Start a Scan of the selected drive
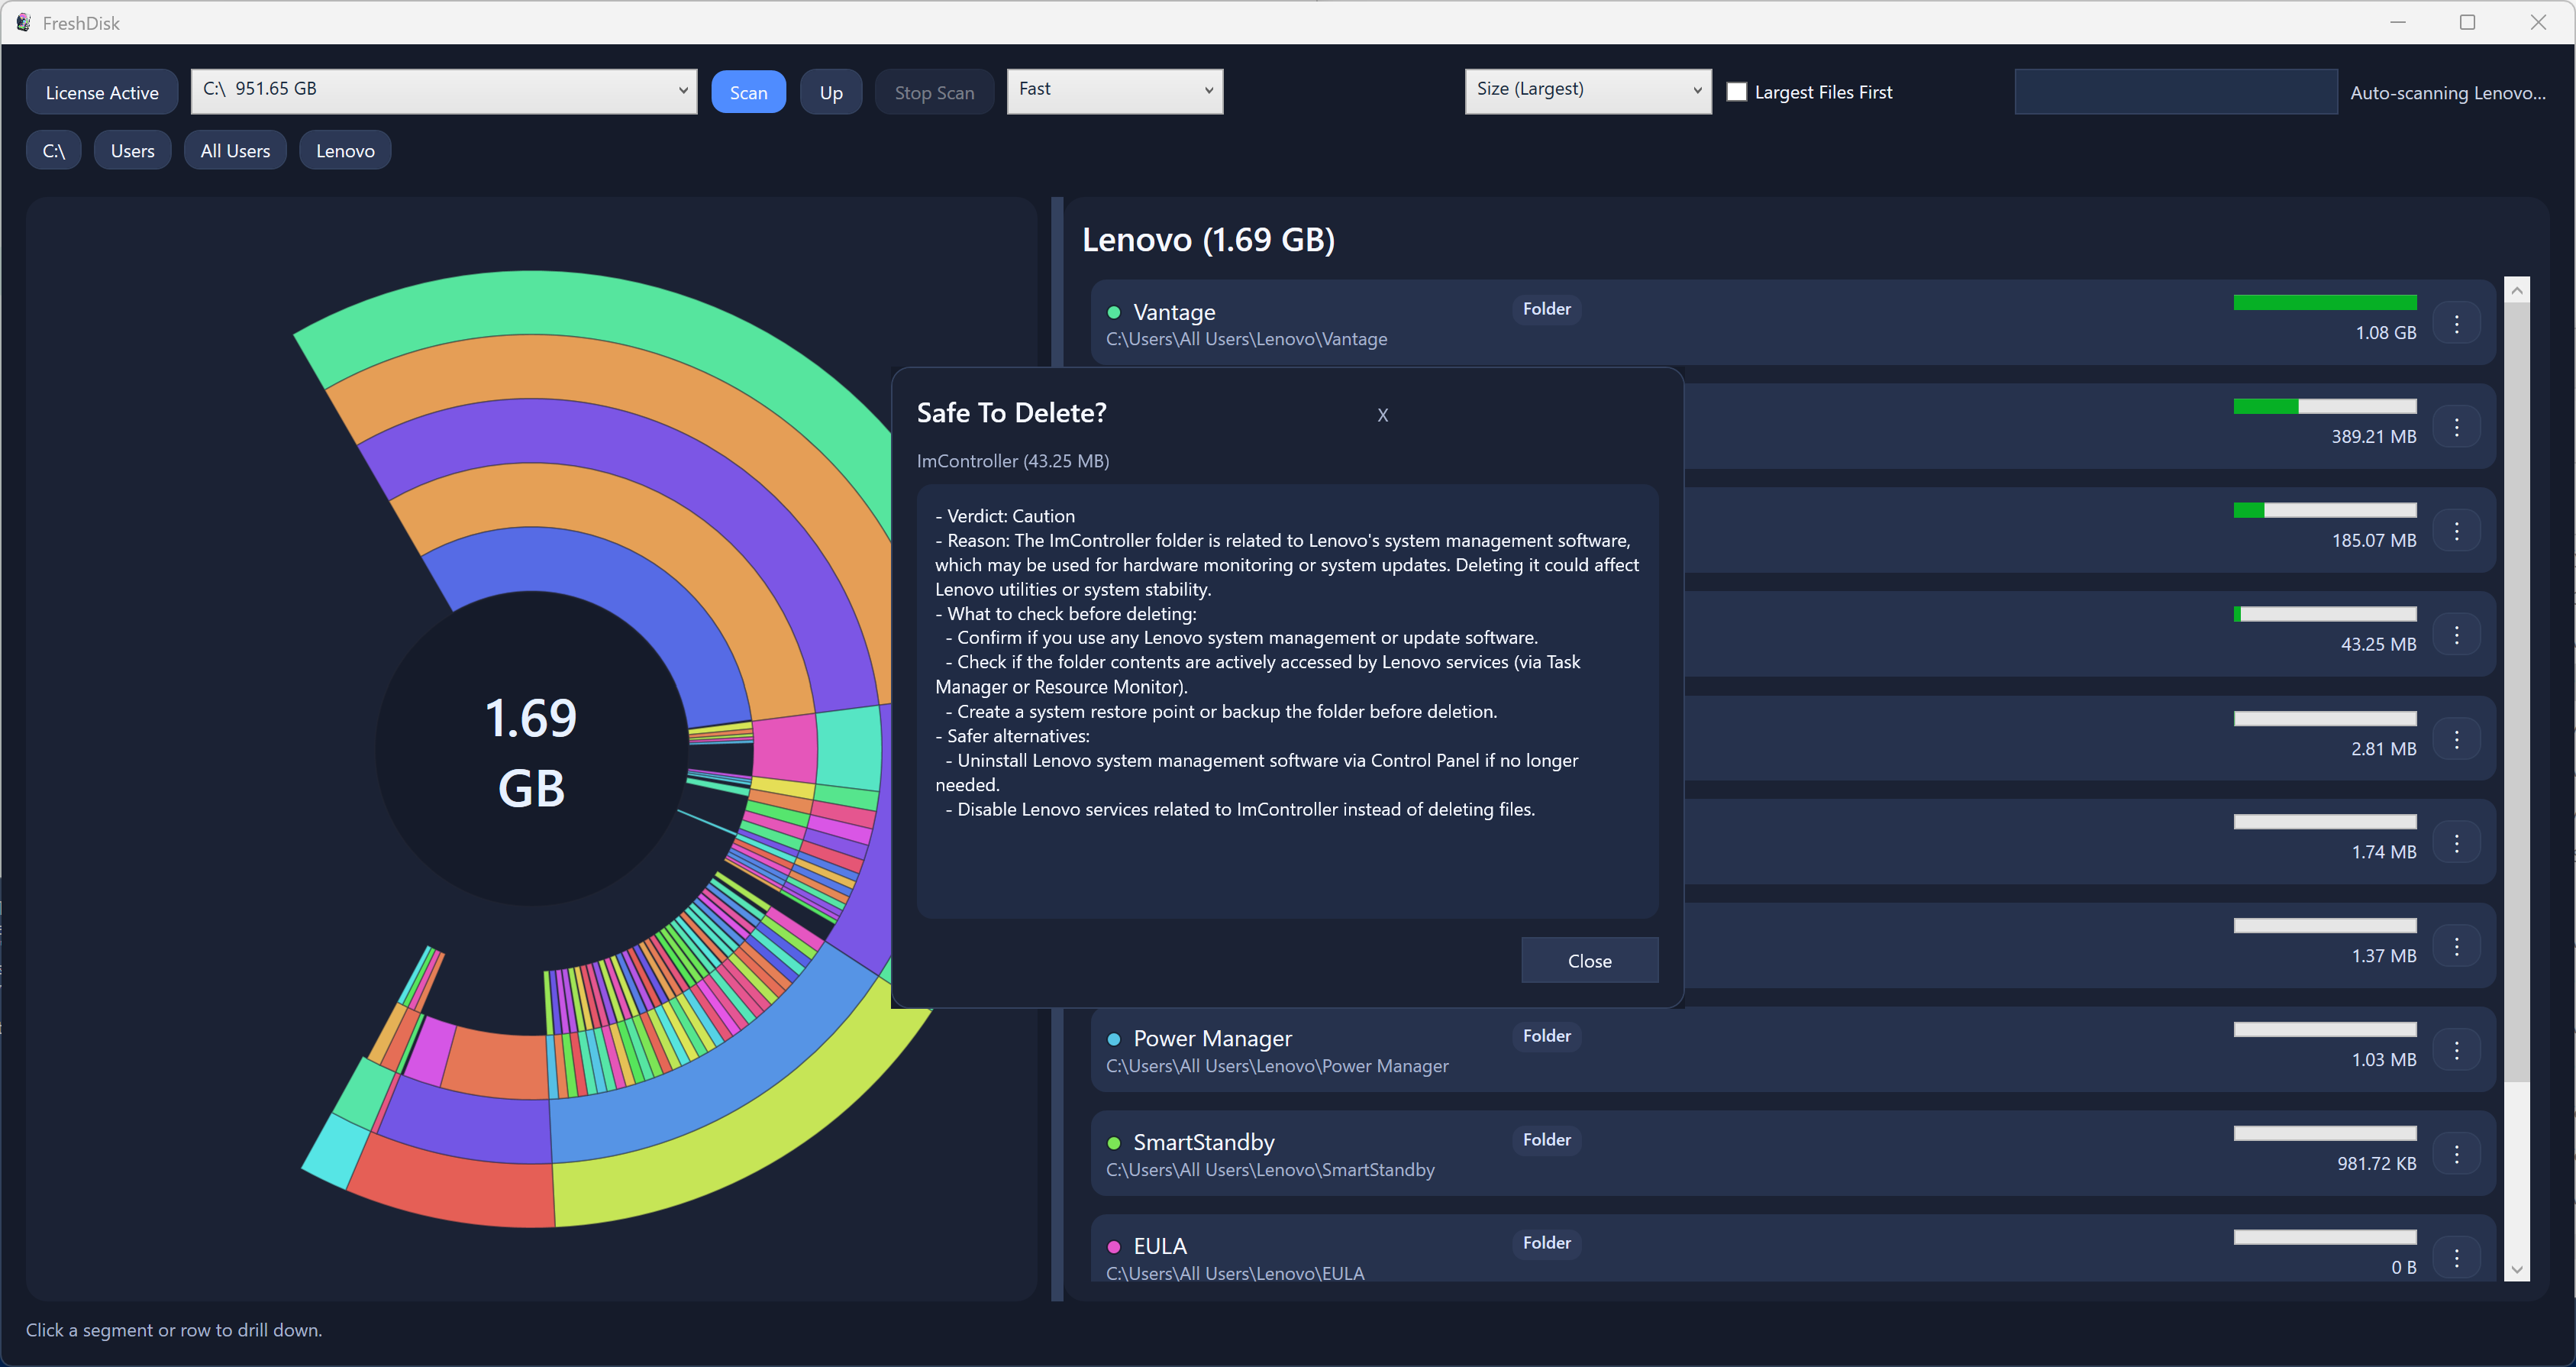The height and width of the screenshot is (1367, 2576). pyautogui.click(x=748, y=91)
